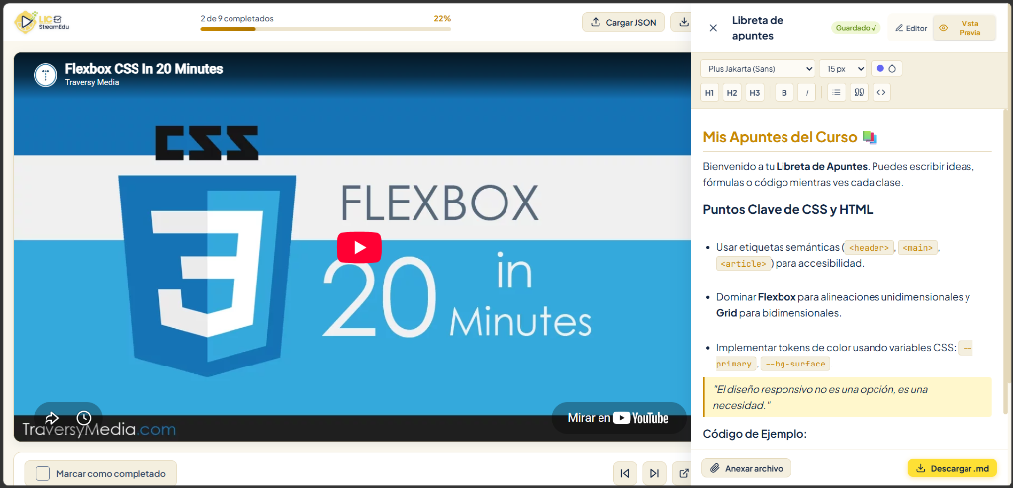Click the Puntos Clave de CSS y HTML heading
Viewport: 1013px width, 488px height.
click(787, 209)
